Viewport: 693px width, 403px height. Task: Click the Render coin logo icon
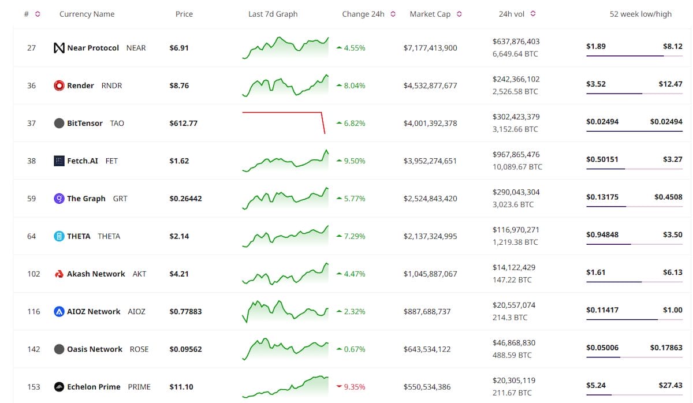point(59,85)
